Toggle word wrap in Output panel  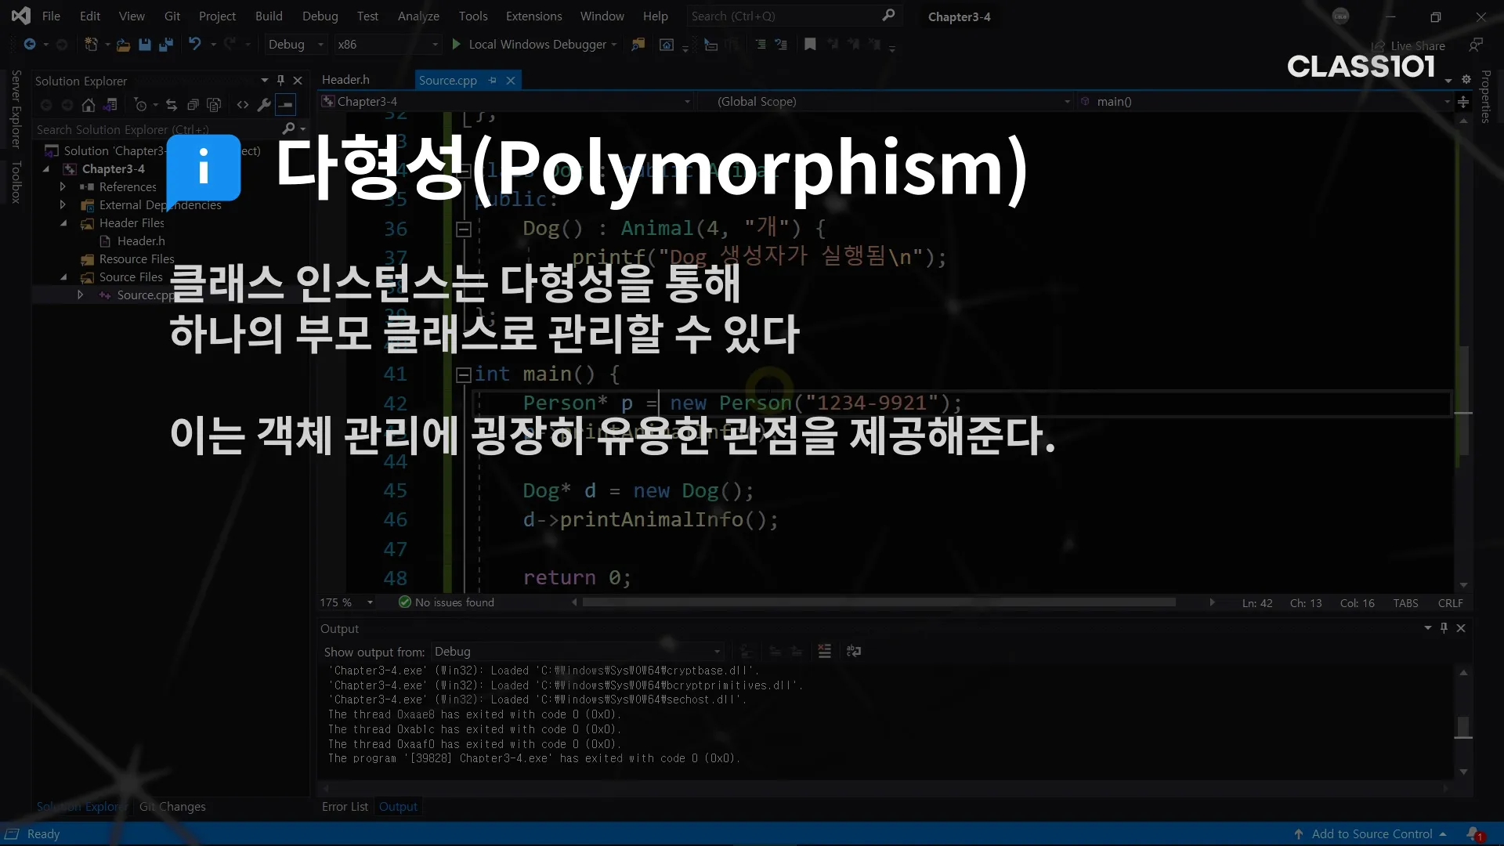[854, 651]
